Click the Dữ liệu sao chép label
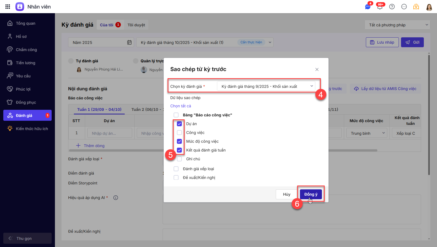Screen dimensions: 437x247 click(185, 98)
